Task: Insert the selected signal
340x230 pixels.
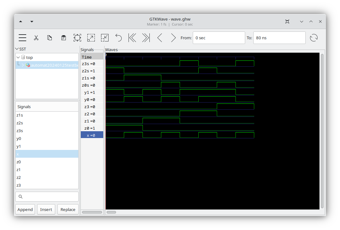Action: tap(46, 209)
